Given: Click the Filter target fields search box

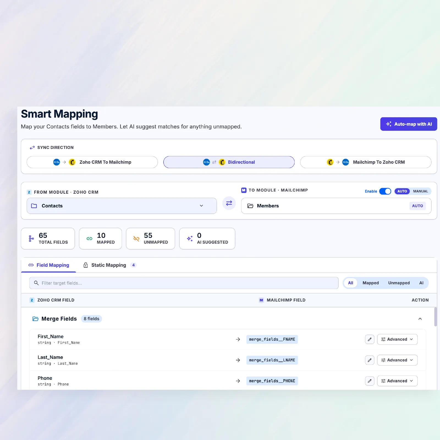Looking at the screenshot, I should pos(184,283).
